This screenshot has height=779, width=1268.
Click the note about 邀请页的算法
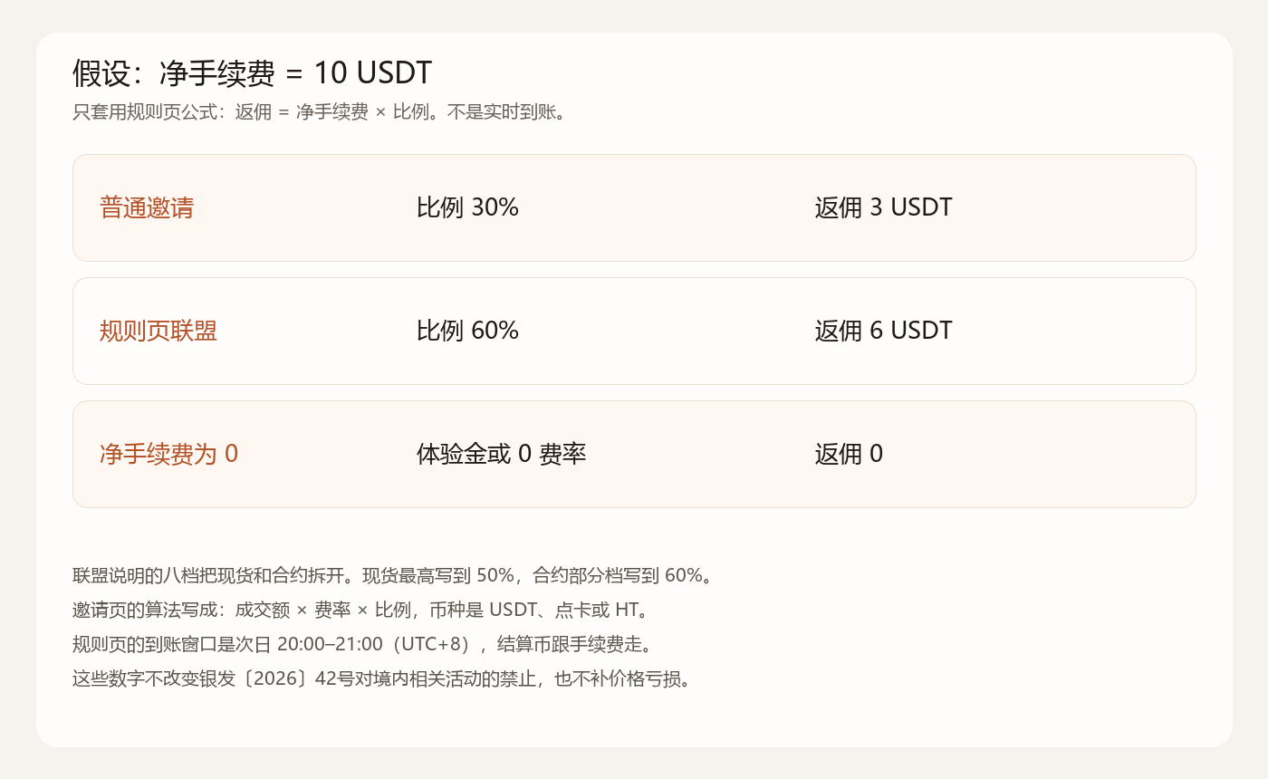361,610
